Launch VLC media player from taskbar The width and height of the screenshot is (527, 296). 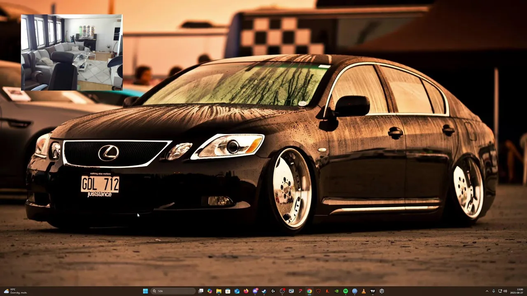pyautogui.click(x=364, y=291)
